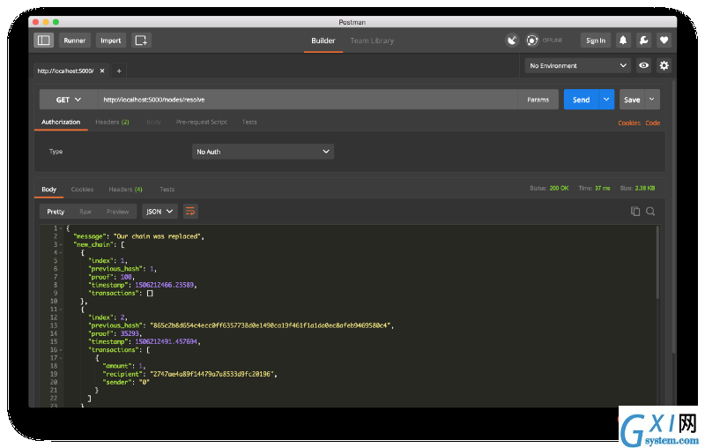Open manage environments gear
The height and width of the screenshot is (448, 705).
click(x=664, y=65)
